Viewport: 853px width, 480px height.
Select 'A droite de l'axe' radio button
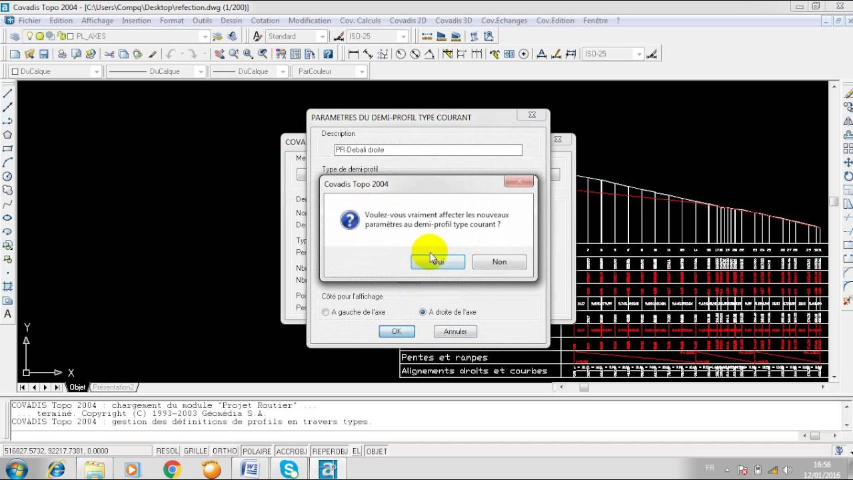[x=423, y=312]
